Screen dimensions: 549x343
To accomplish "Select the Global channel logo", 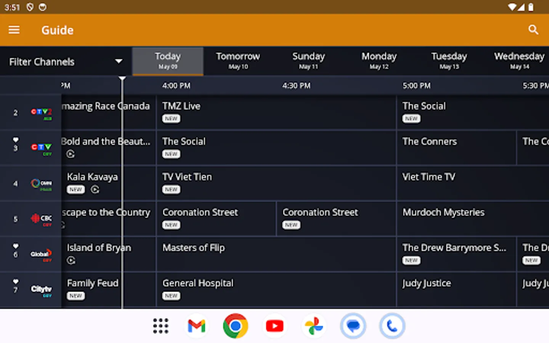I will 41,254.
